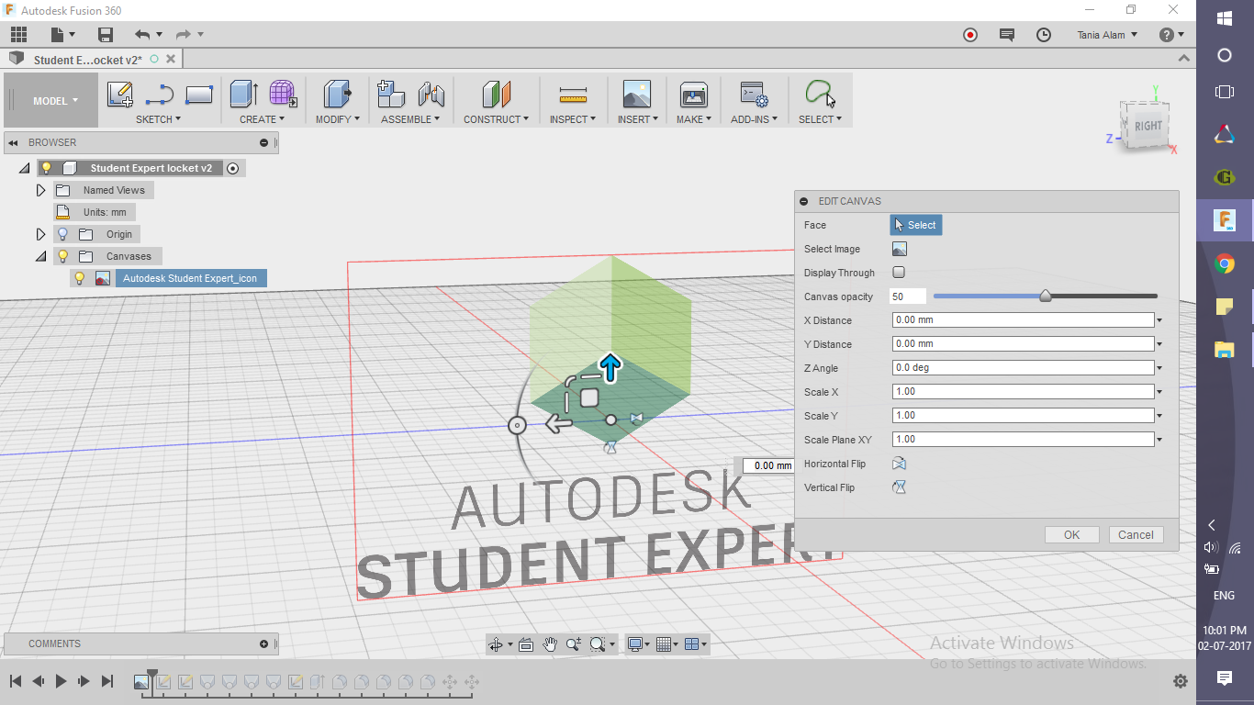Select the New Component assemble icon
This screenshot has width=1254, height=705.
pyautogui.click(x=391, y=95)
